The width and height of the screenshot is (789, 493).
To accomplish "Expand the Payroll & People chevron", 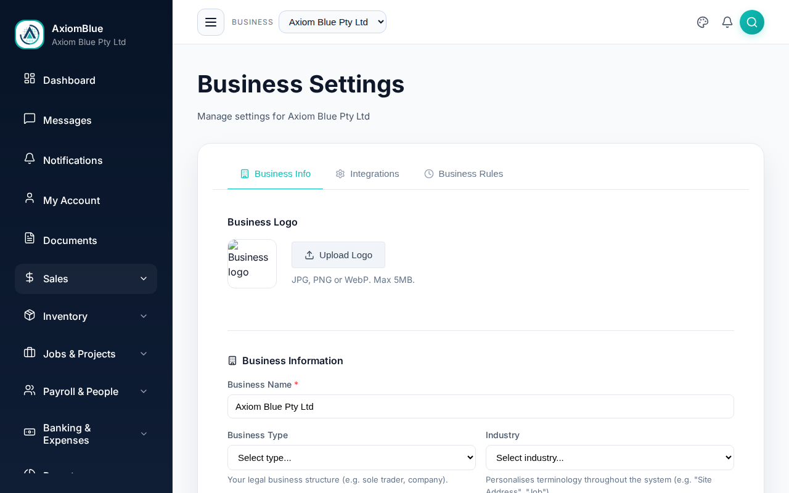I will point(144,391).
